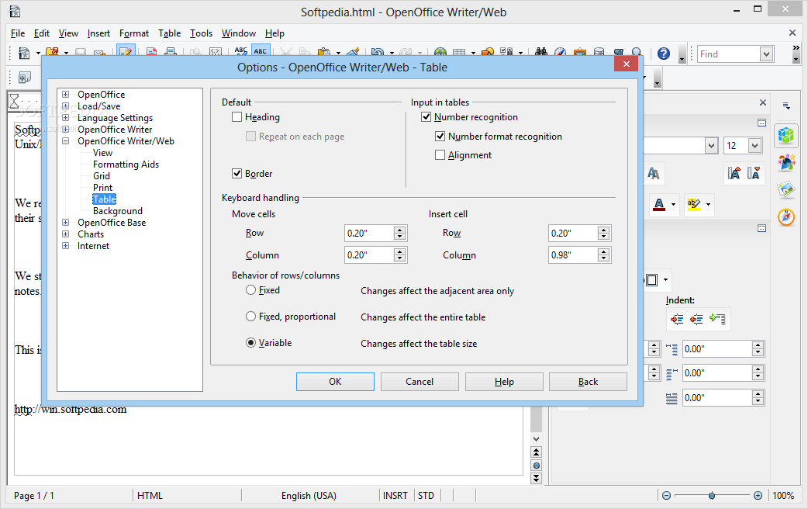Select Background in options tree
This screenshot has width=808, height=509.
[118, 211]
